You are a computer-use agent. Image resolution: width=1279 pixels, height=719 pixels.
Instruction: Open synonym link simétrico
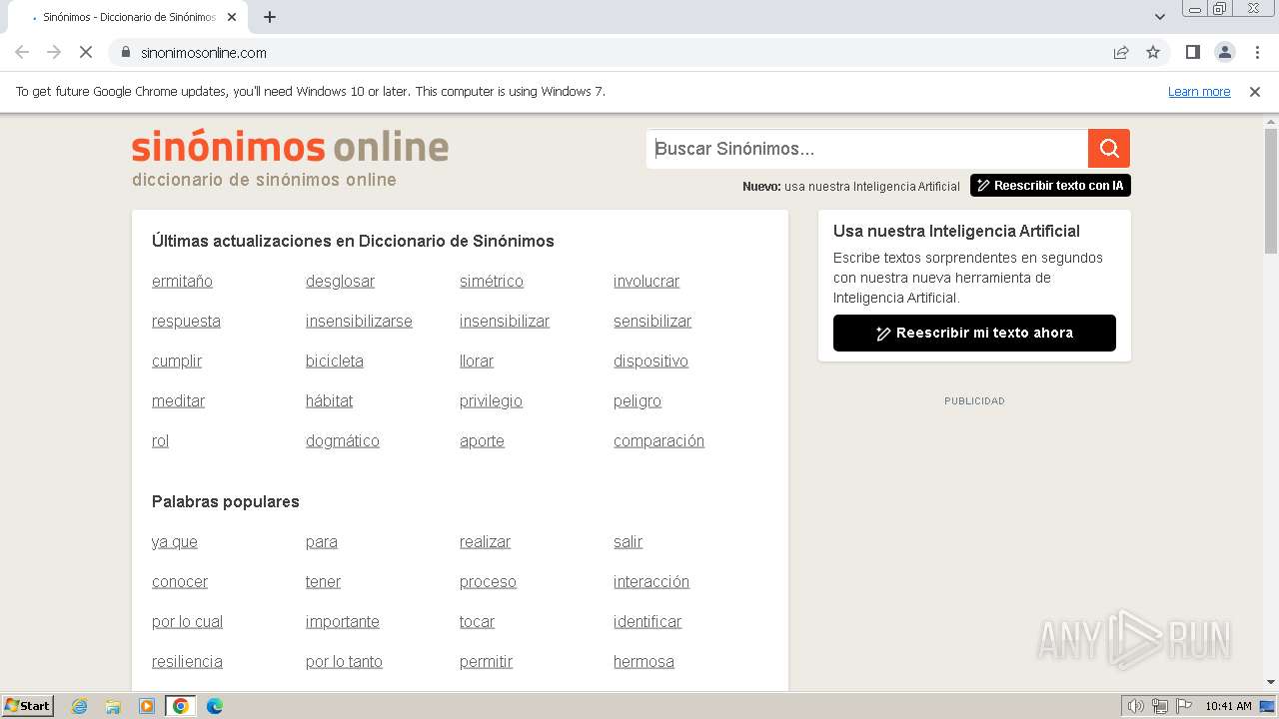point(492,282)
